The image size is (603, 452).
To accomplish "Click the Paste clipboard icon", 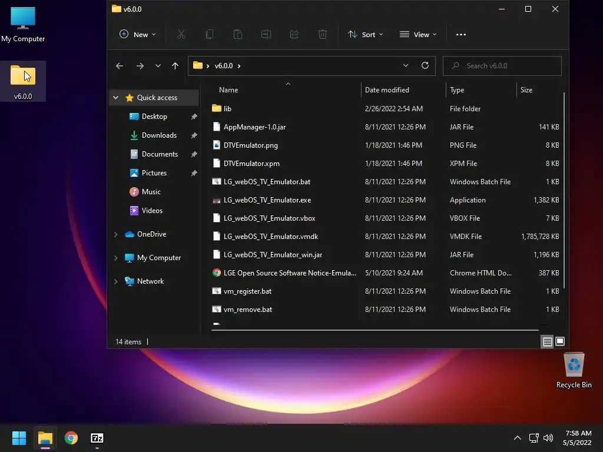I will click(x=238, y=35).
